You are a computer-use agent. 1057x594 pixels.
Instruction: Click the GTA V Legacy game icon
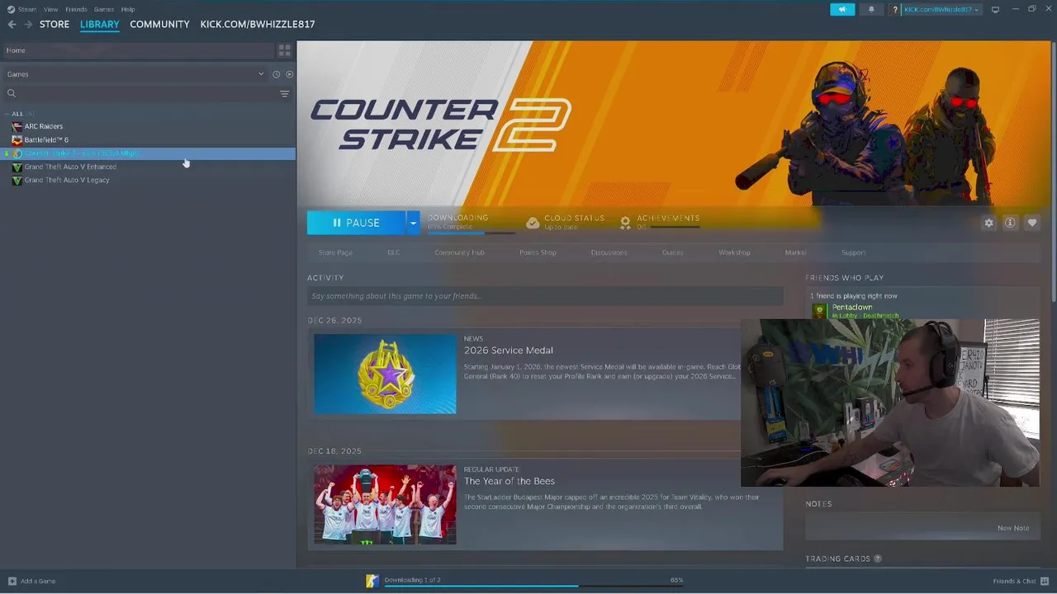tap(17, 180)
